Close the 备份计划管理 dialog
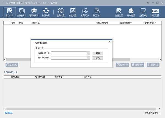The height and width of the screenshot is (118, 165). click(x=109, y=42)
